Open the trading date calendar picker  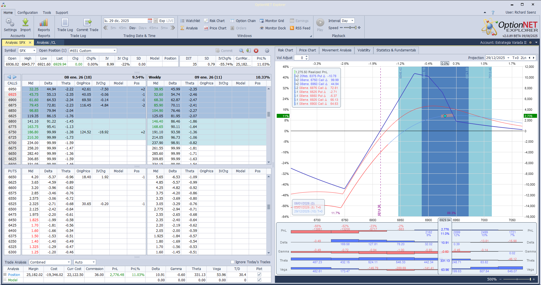pyautogui.click(x=150, y=21)
